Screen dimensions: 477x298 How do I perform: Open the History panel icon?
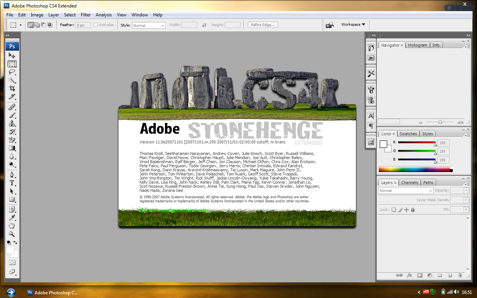tap(371, 48)
